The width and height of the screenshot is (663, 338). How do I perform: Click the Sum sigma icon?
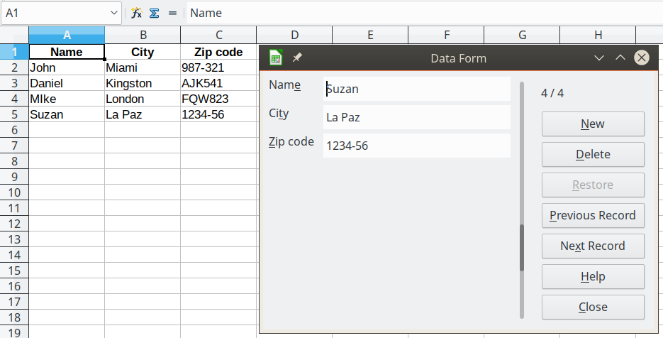point(154,13)
